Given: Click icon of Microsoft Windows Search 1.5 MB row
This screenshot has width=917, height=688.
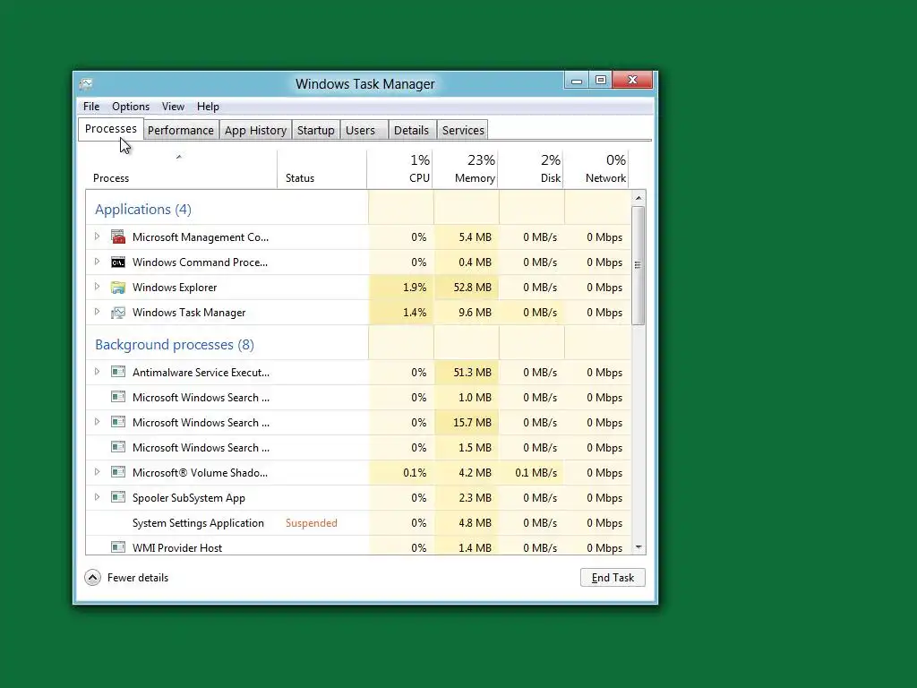Looking at the screenshot, I should coord(118,448).
